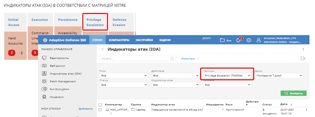The width and height of the screenshot is (315, 117).
Task: Switch to the ЗАДАЧИ tab
Action: (165, 40)
